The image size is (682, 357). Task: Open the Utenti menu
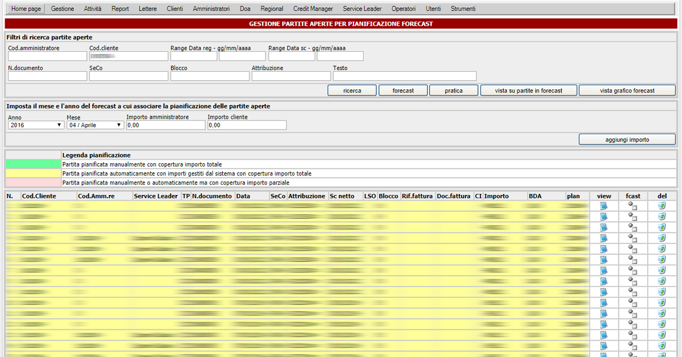pos(433,9)
